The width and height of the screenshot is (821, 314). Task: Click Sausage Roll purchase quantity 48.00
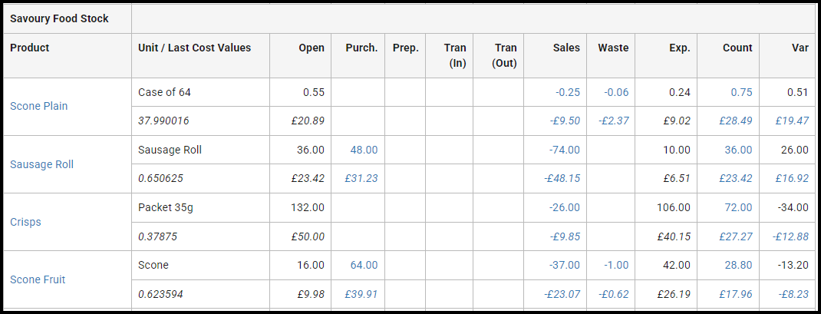click(x=364, y=150)
